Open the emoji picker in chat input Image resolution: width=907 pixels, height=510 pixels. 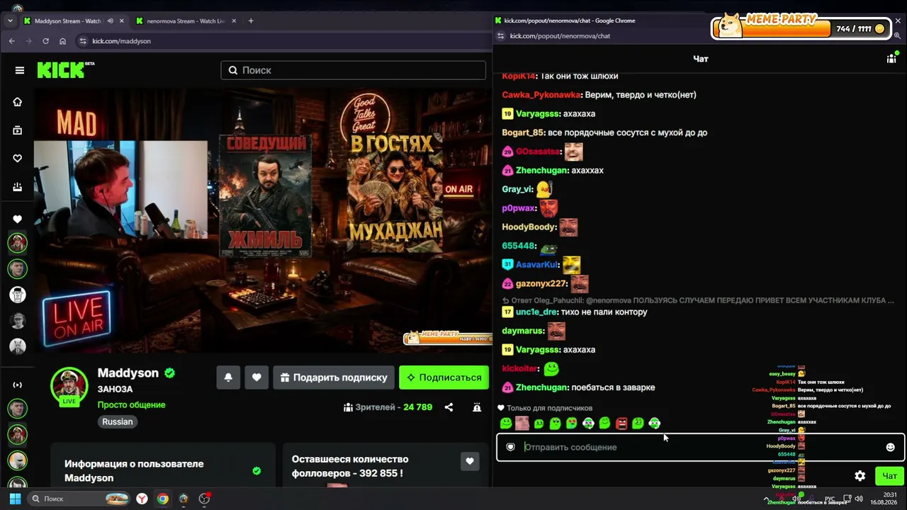(x=890, y=447)
